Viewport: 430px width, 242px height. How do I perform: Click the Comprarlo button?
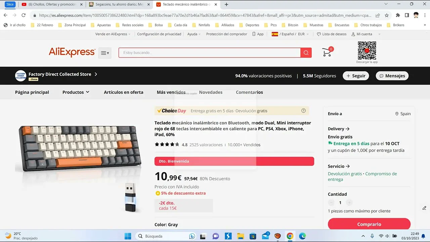tap(369, 224)
